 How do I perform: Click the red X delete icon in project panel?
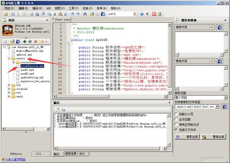pyautogui.click(x=35, y=42)
